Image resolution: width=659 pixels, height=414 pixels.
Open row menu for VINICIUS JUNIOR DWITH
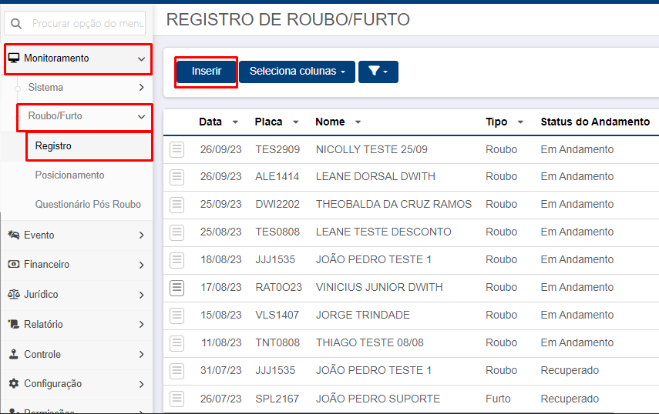pos(177,288)
